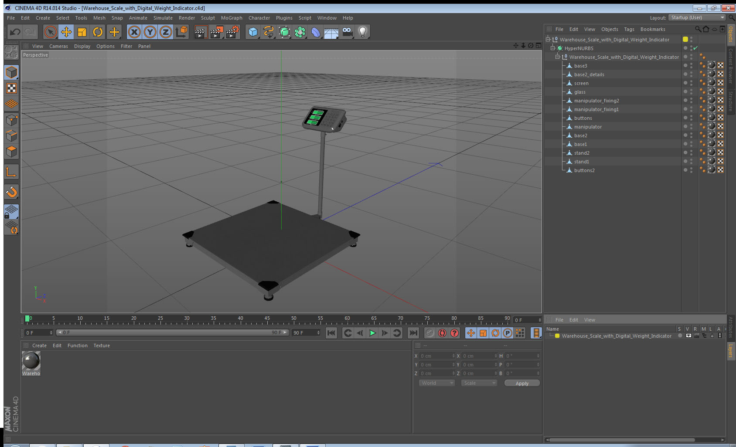Toggle autokeying button
Screen dimensions: 736x447
442,333
